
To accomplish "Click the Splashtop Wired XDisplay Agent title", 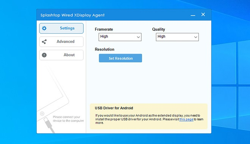I will point(72,15).
